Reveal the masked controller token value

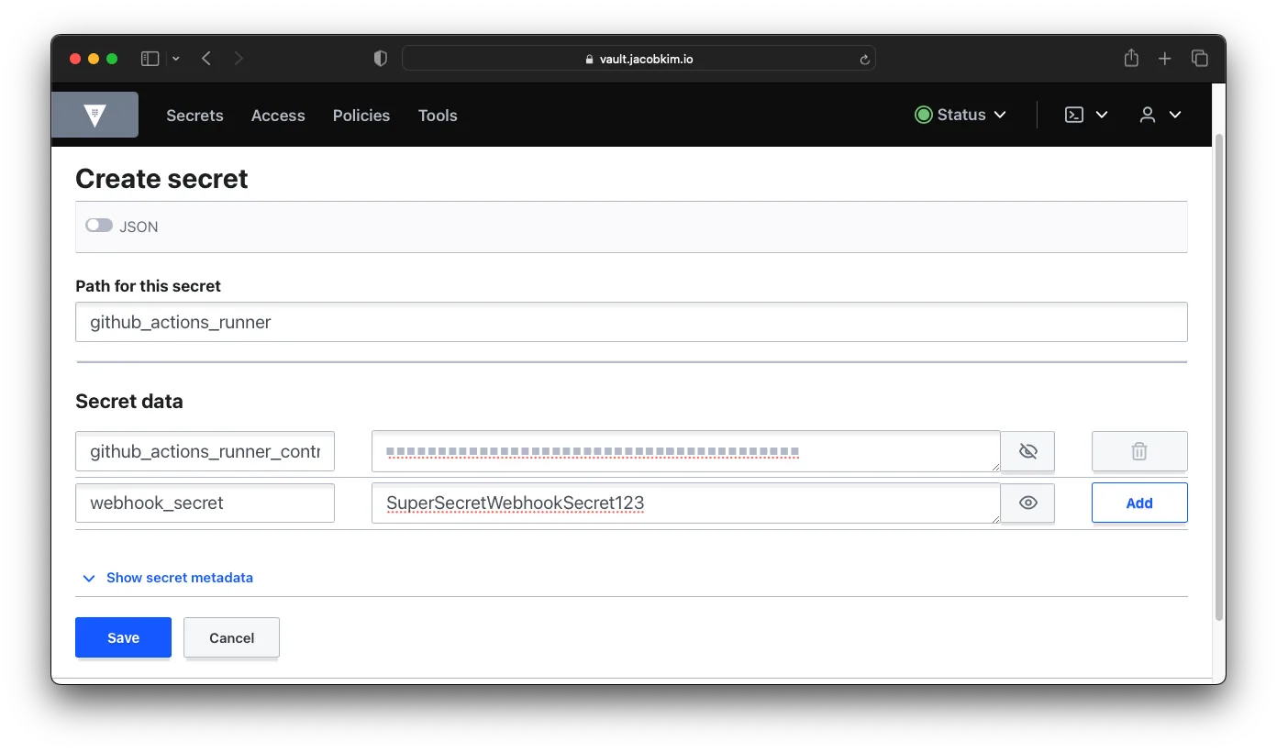(x=1027, y=451)
